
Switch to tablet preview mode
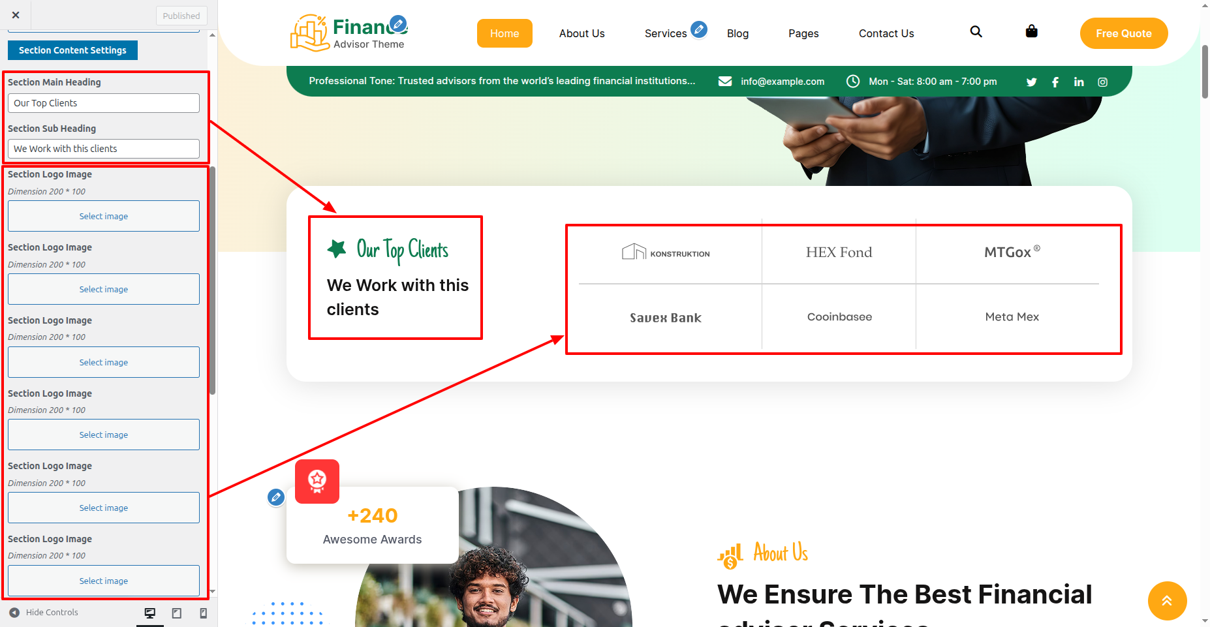(177, 613)
